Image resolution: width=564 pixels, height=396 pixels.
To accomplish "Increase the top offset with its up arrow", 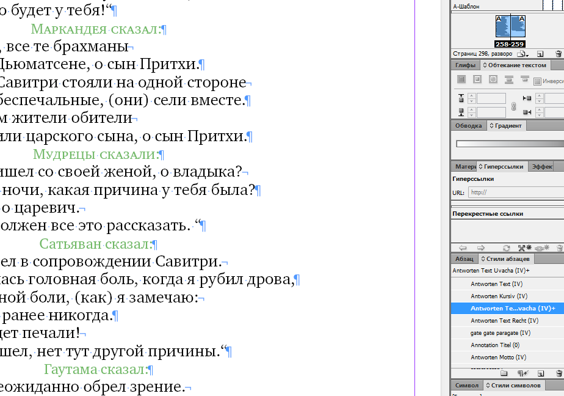I will (x=472, y=96).
